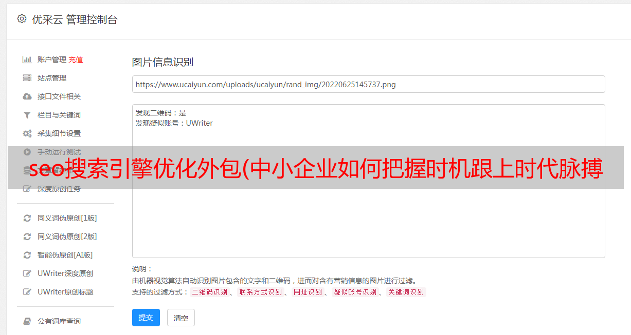
Task: Open UWriter深度原创 in the sidebar
Action: point(65,273)
